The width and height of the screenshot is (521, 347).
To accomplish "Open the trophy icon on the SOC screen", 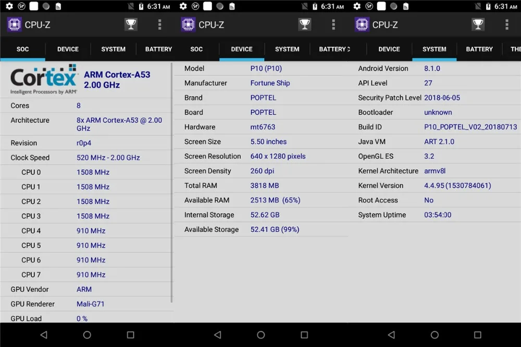I will pos(131,24).
